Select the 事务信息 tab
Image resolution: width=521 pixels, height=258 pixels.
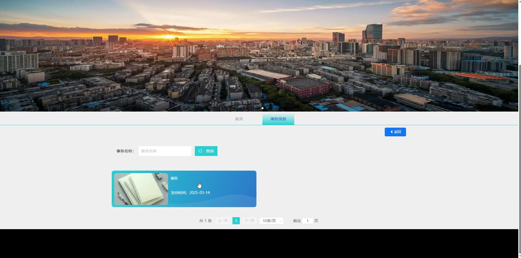[x=278, y=119]
